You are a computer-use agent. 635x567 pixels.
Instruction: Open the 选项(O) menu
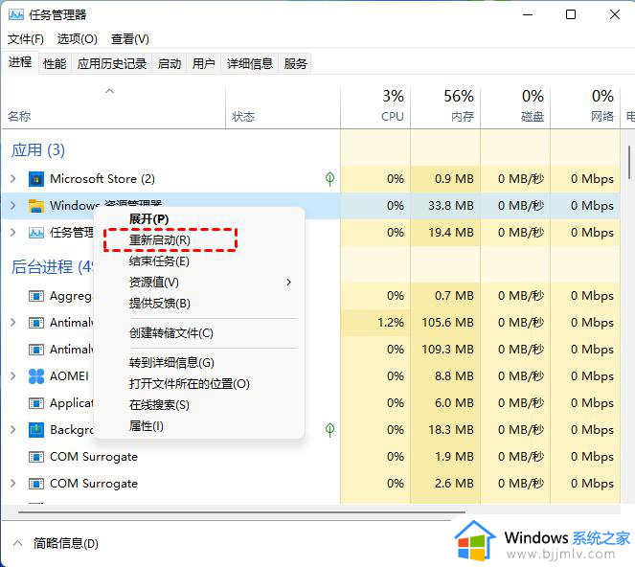click(78, 39)
